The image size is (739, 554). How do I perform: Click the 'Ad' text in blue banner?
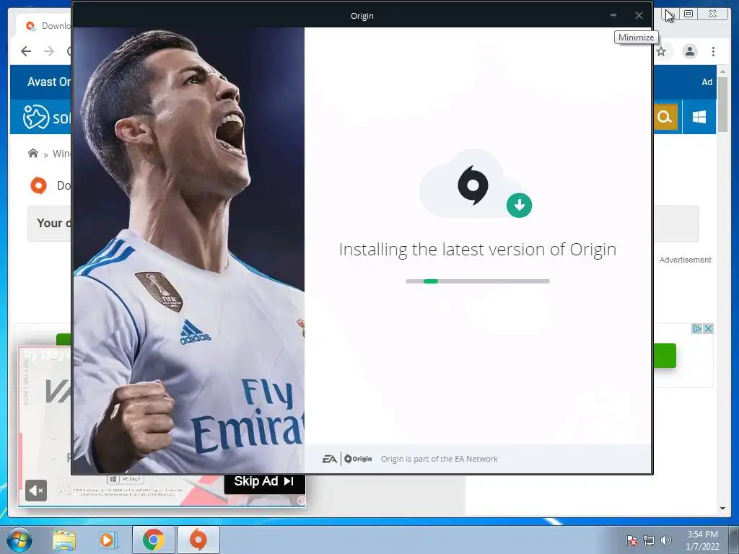click(x=707, y=82)
